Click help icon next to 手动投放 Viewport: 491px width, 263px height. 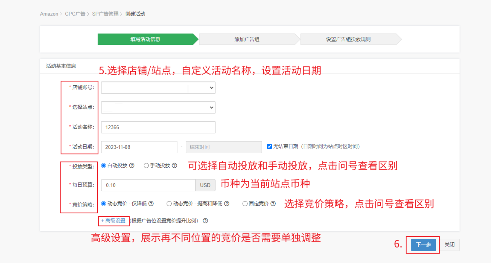174,165
